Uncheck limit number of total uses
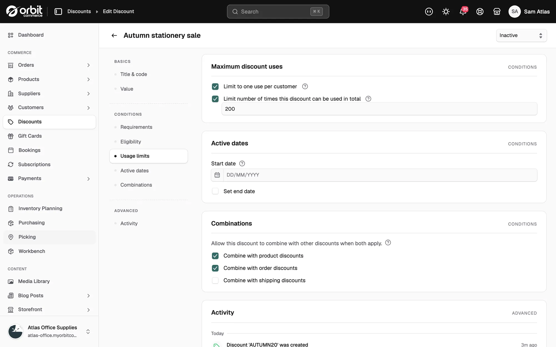The height and width of the screenshot is (347, 556). [215, 99]
